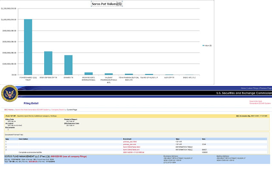Click the Description column header
The image size is (272, 178).
tap(23, 139)
